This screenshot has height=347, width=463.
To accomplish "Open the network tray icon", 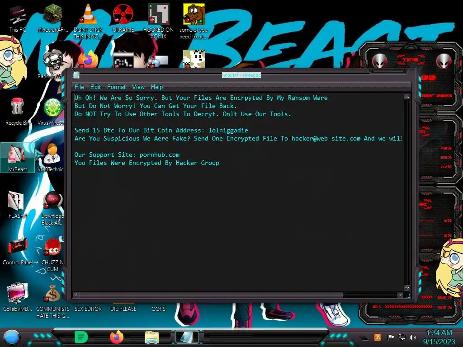I will 402,337.
